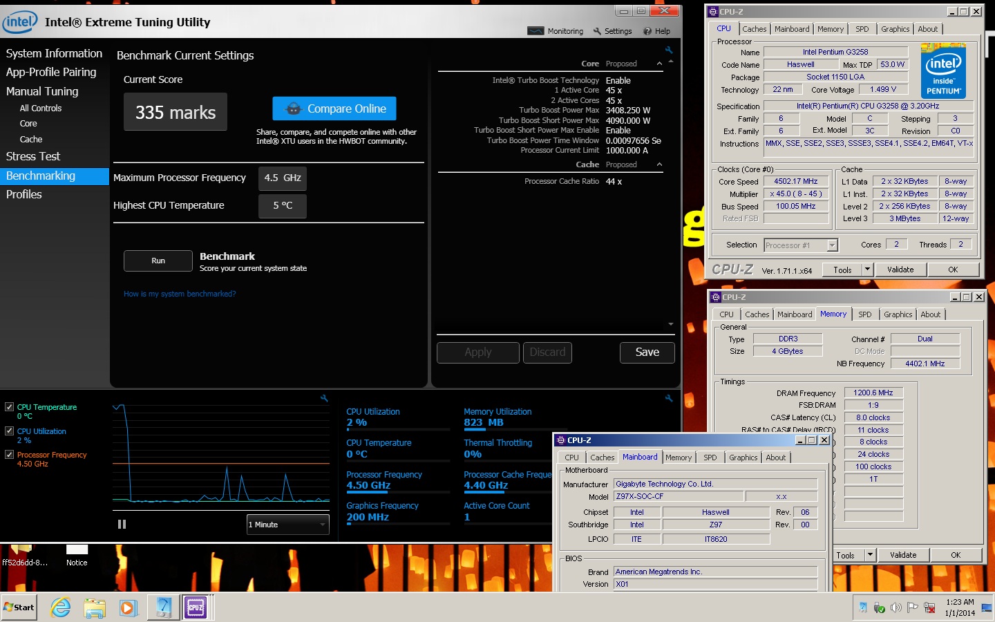
Task: Click Validate in Memory CPU-Z window
Action: tap(903, 555)
